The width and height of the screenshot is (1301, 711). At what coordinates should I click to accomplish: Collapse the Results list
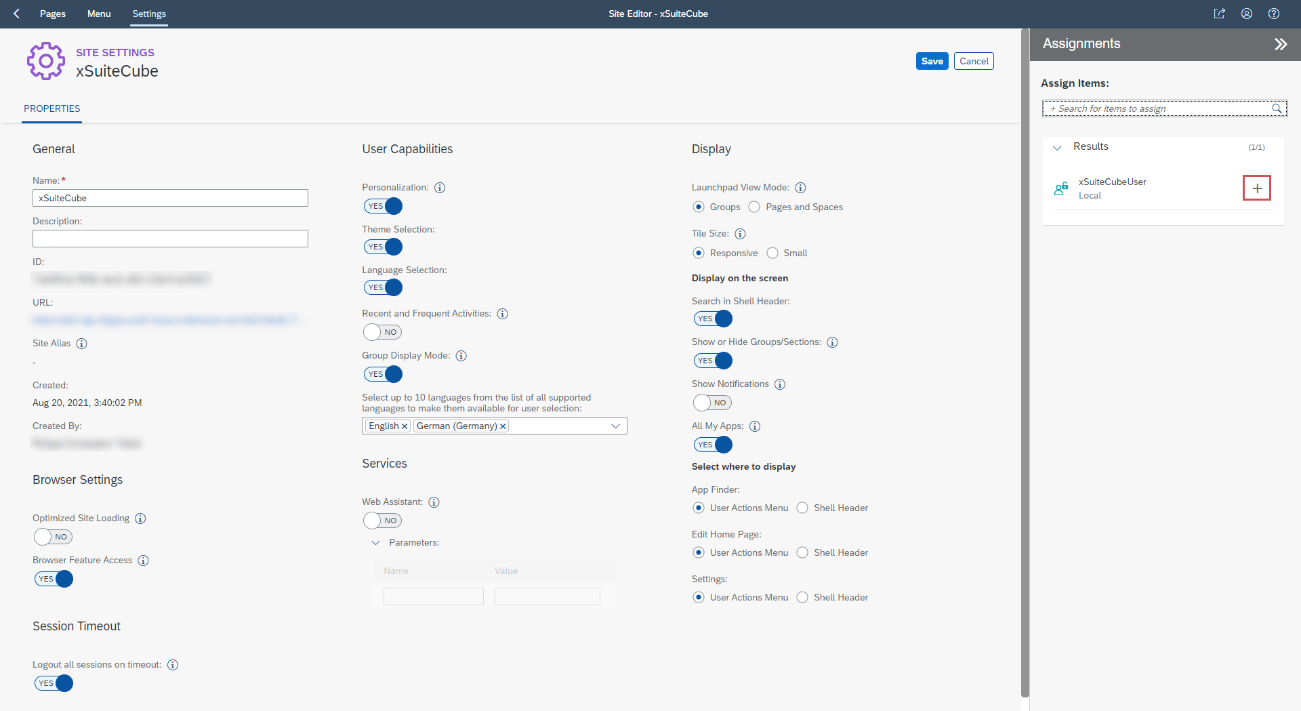1057,147
